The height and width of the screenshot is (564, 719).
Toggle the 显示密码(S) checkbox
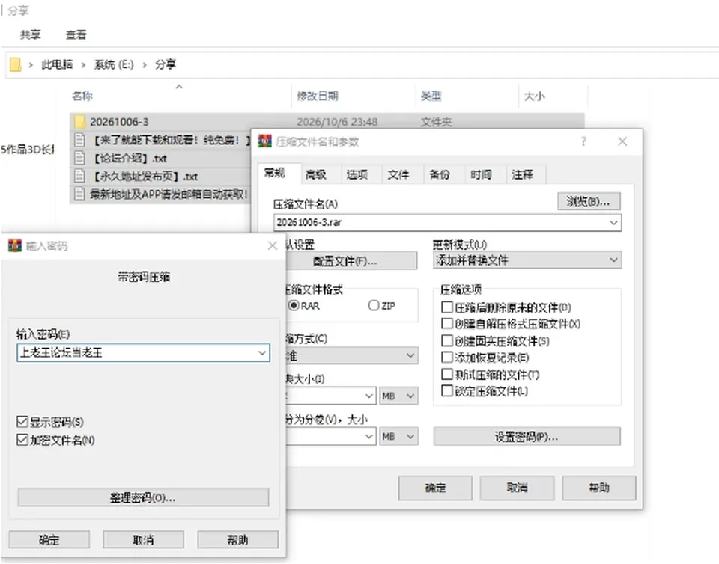pyautogui.click(x=22, y=422)
